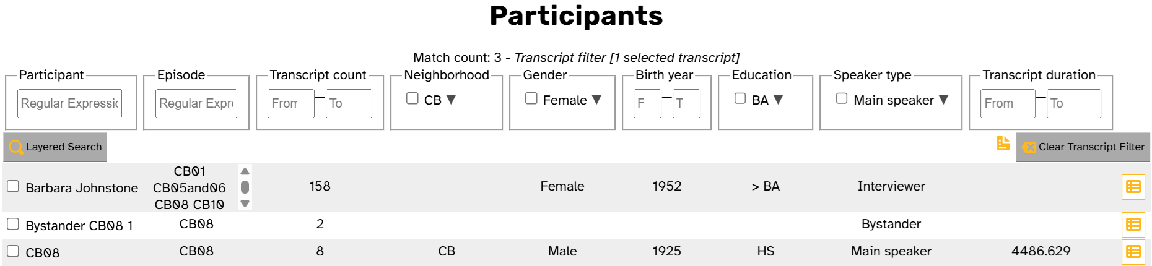The image size is (1152, 266).
Task: Expand the Gender filter options triangle
Action: [x=596, y=100]
